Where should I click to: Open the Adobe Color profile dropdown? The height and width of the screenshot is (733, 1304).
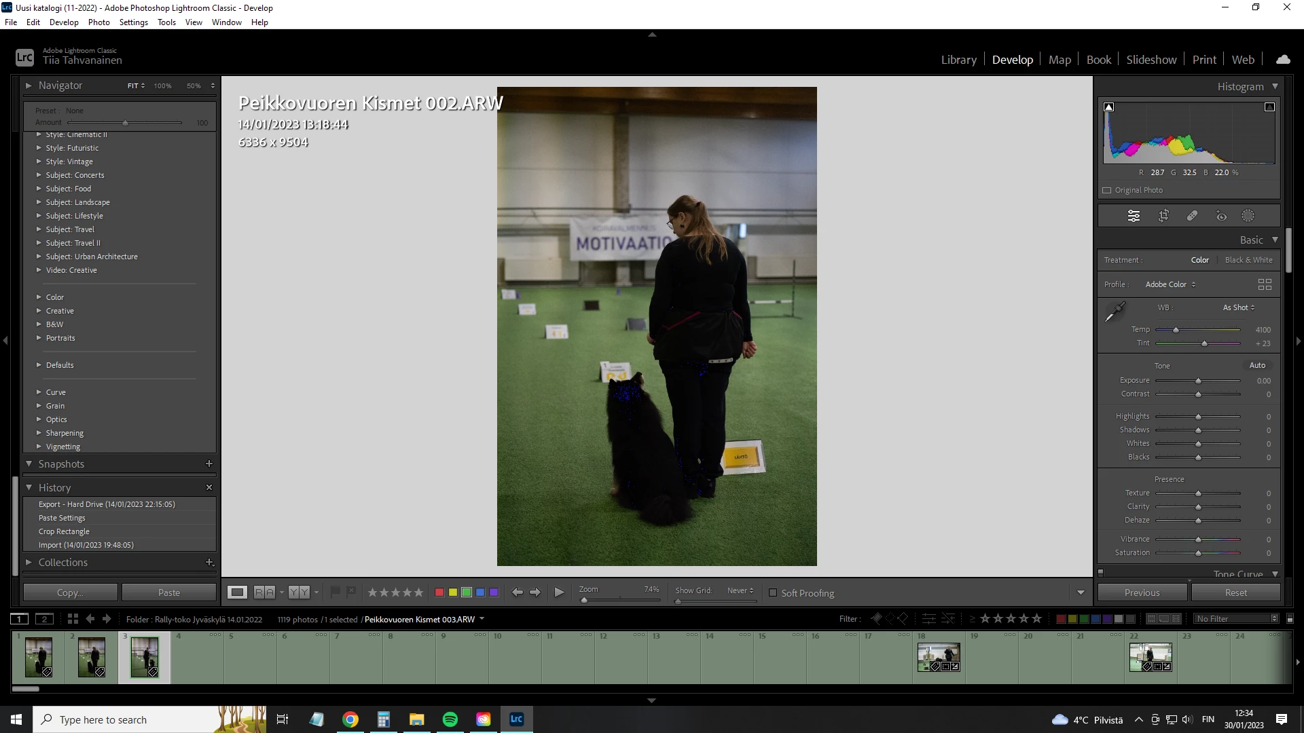click(x=1170, y=284)
